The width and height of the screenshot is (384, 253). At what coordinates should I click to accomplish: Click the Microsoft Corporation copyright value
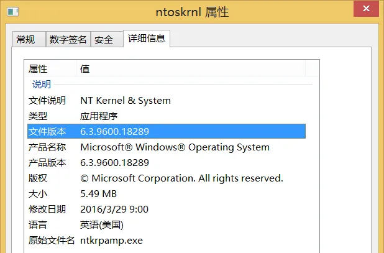(x=181, y=178)
